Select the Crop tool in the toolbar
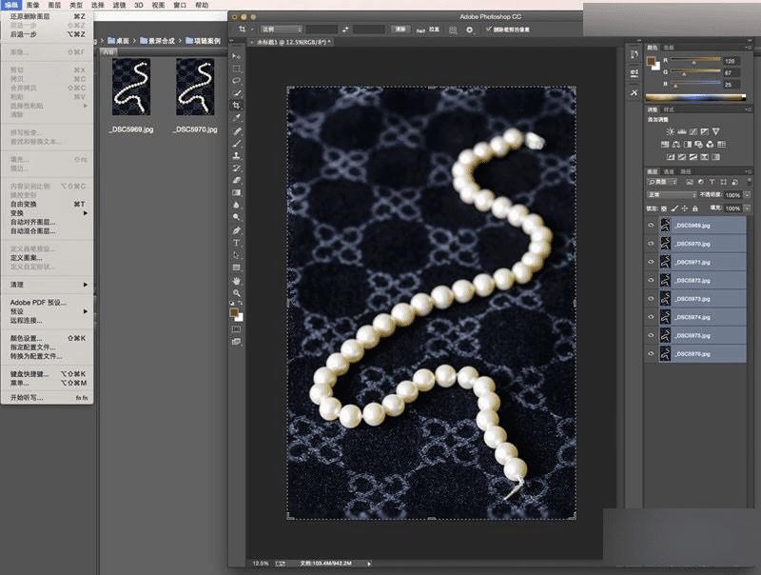This screenshot has height=575, width=761. [237, 105]
